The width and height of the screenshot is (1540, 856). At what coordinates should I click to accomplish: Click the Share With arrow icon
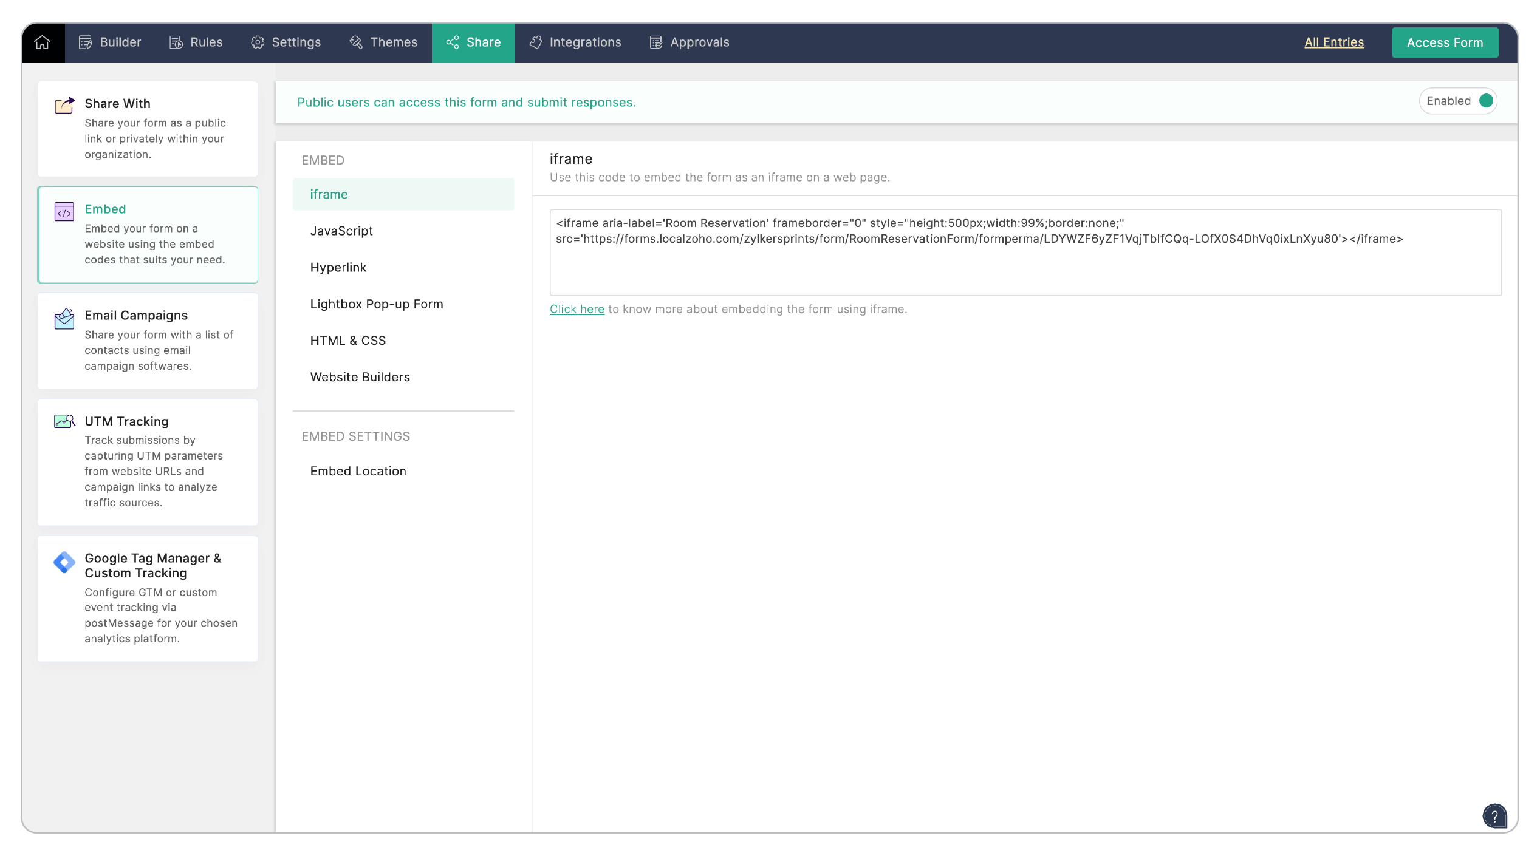(64, 105)
